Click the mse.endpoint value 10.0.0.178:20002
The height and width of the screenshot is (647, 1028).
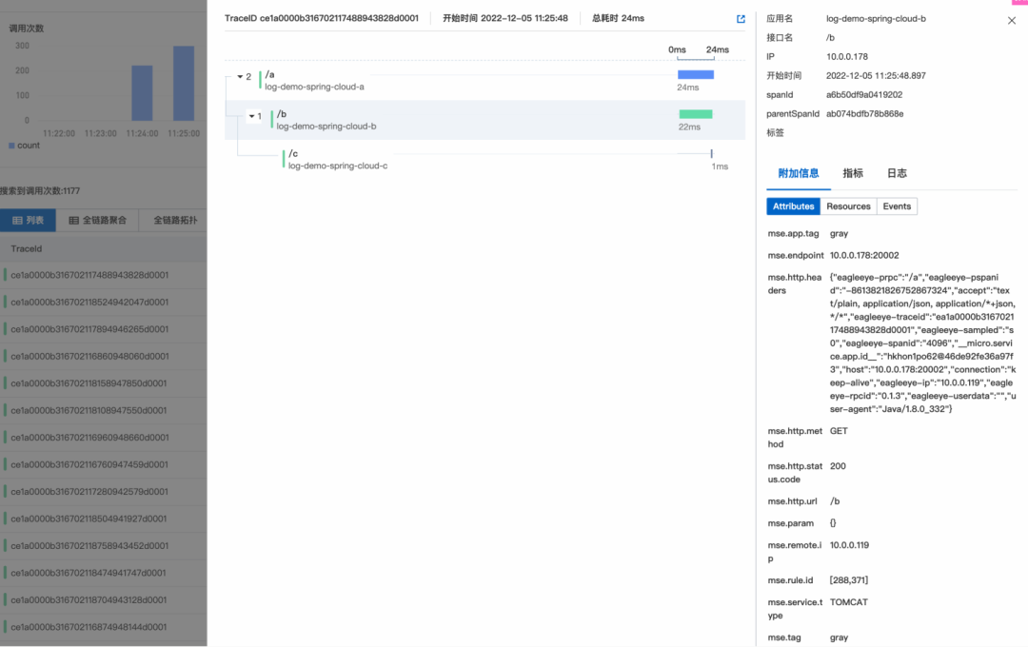click(x=864, y=256)
